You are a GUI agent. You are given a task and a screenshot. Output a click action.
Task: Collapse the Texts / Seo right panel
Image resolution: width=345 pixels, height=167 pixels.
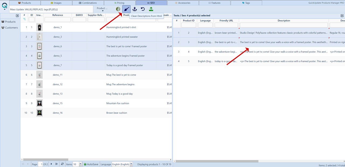click(342, 16)
